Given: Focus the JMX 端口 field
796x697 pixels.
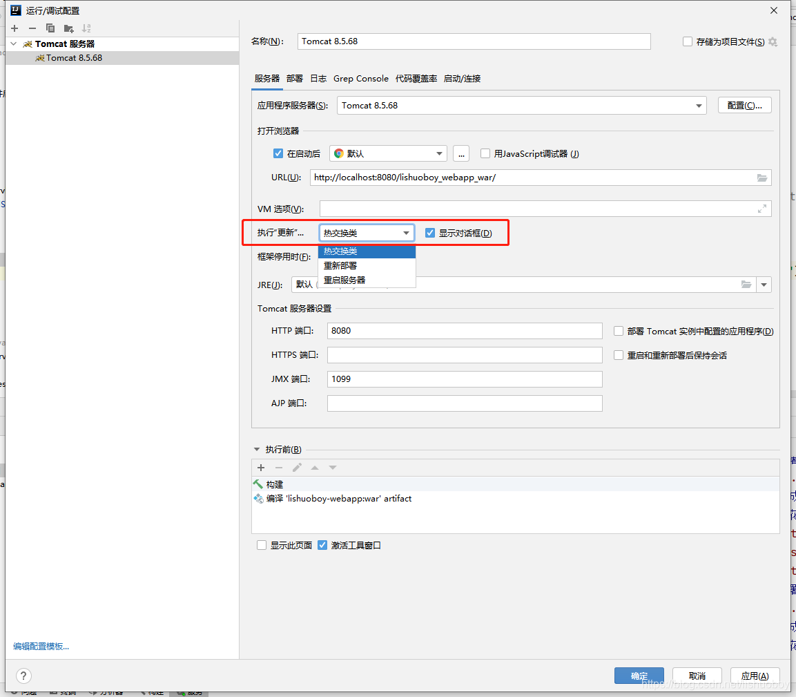Looking at the screenshot, I should (x=465, y=379).
